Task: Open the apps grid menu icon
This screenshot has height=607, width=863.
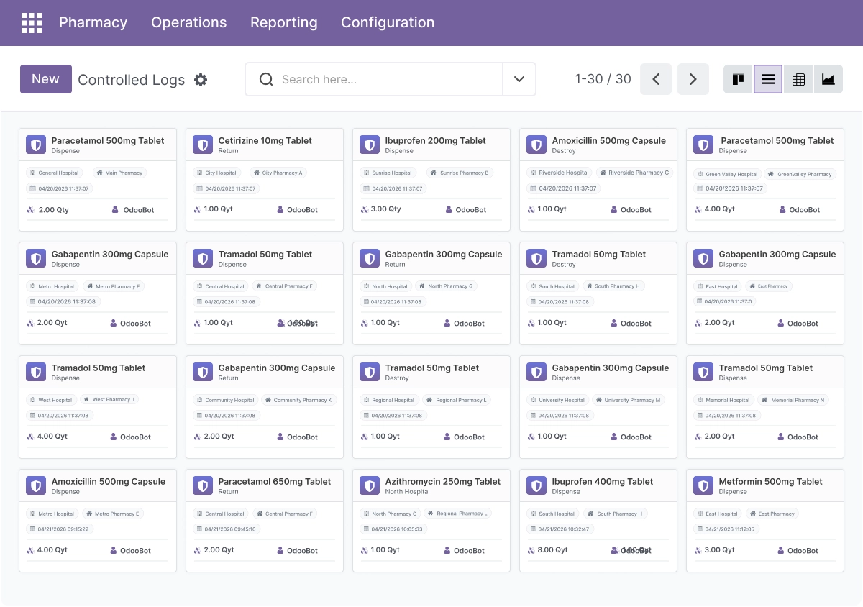Action: (x=32, y=23)
